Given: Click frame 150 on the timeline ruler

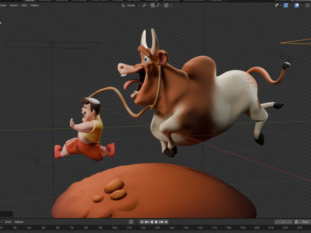Looking at the screenshot, I should [186, 228].
